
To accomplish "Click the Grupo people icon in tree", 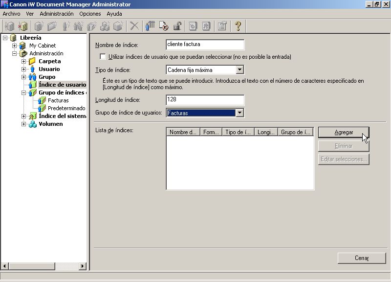I will (x=32, y=77).
